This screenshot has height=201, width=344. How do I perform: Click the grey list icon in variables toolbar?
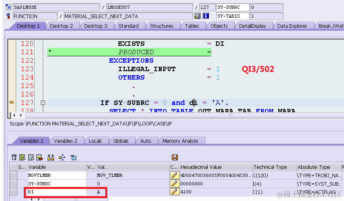point(31,157)
